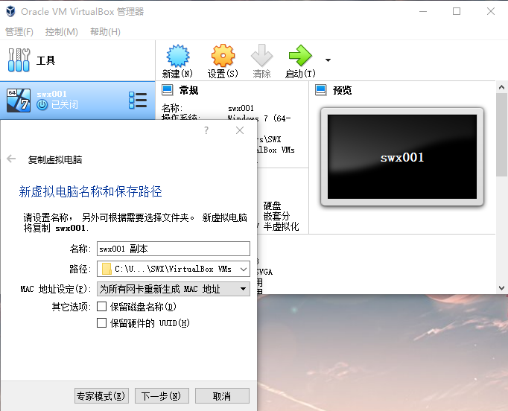Image resolution: width=508 pixels, height=411 pixels.
Task: Enable 保留磁盘名称(D) checkbox
Action: [x=102, y=306]
